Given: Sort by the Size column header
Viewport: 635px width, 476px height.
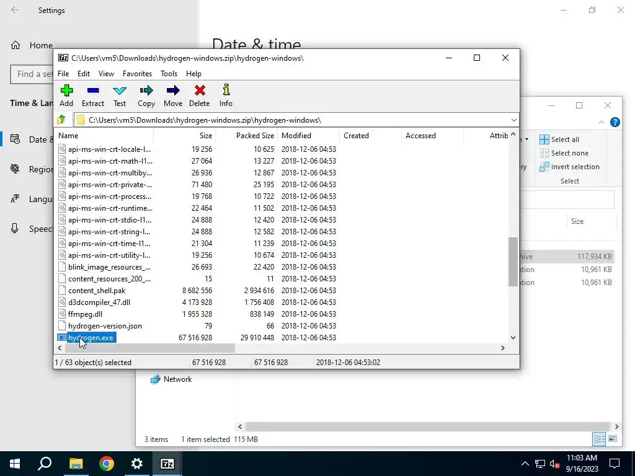Looking at the screenshot, I should pos(185,136).
